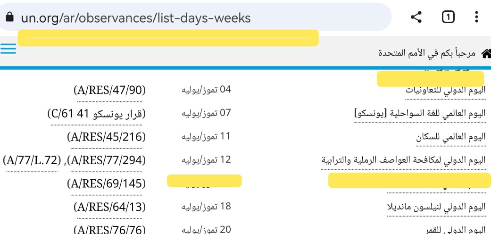
Task: Open the tab switcher showing 1 tab
Action: pos(448,17)
